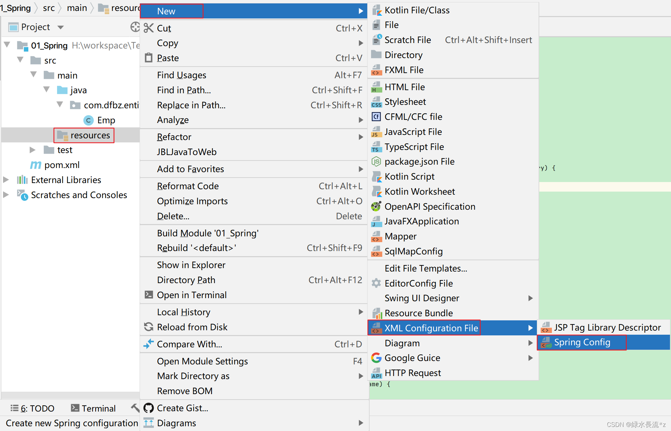671x431 pixels.
Task: Click the OpenAPI Specification icon
Action: click(376, 207)
